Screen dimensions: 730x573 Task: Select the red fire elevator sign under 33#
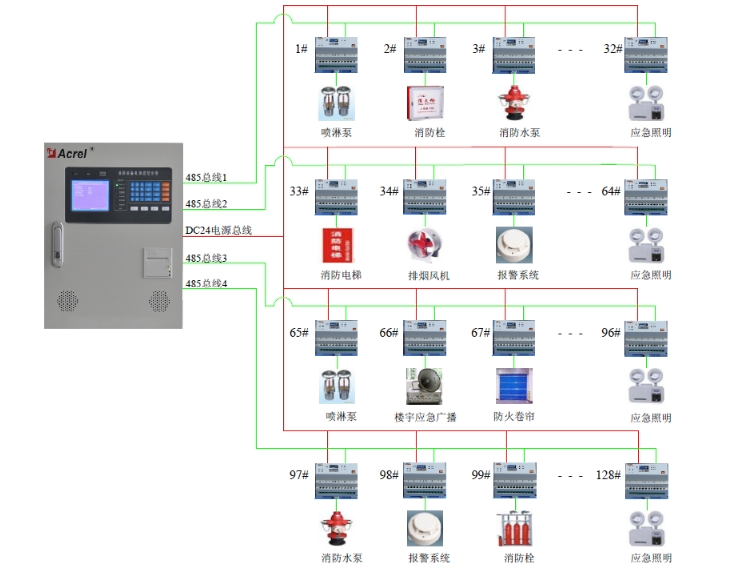337,245
